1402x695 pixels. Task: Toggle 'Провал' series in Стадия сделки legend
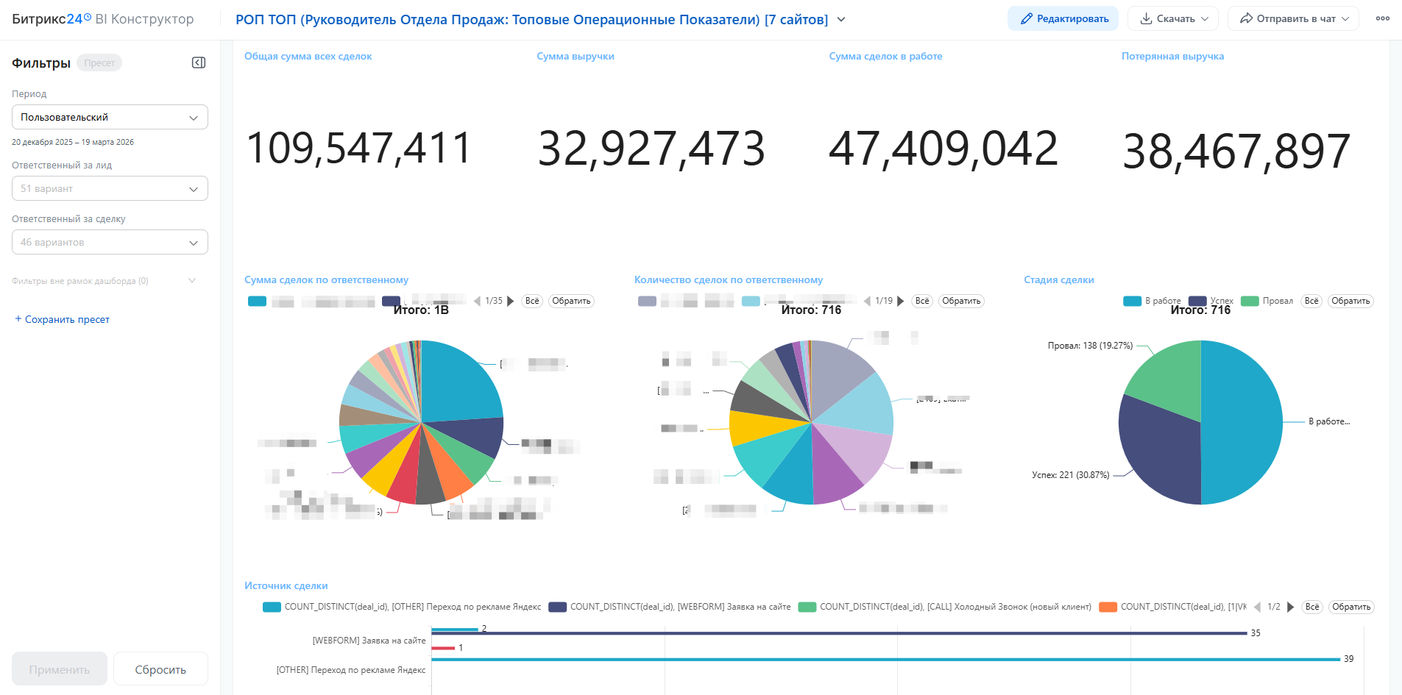tap(1267, 301)
